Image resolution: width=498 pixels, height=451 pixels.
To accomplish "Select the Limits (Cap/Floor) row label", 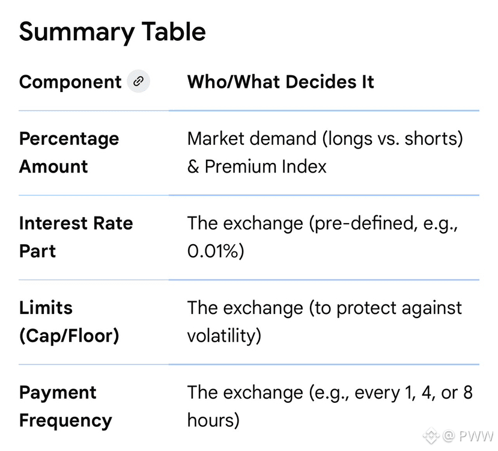I will pyautogui.click(x=69, y=322).
